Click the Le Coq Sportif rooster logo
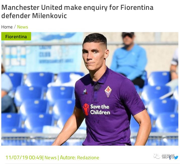The height and width of the screenshot is (164, 180). pos(85,91)
